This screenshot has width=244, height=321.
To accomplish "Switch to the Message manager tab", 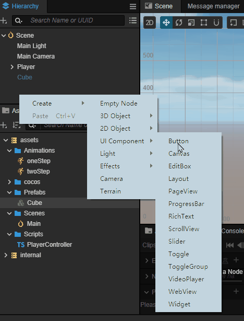I will click(213, 6).
